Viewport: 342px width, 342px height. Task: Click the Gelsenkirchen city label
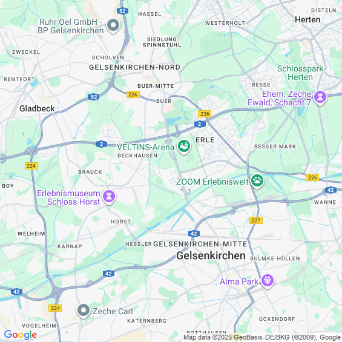click(211, 255)
